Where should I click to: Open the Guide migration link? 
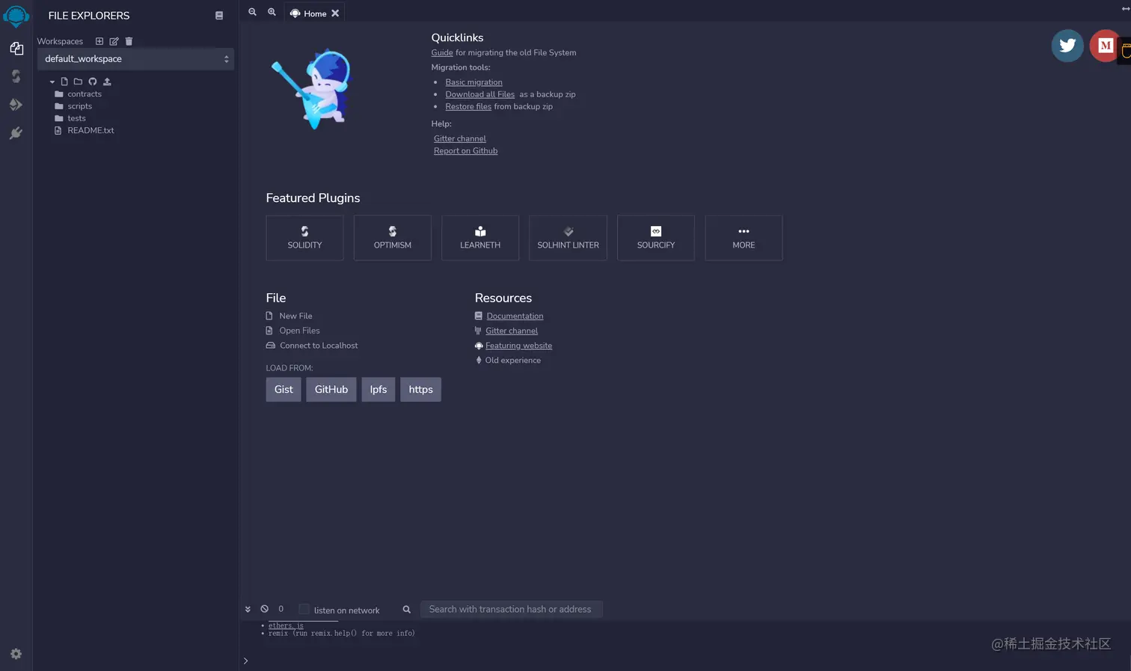pyautogui.click(x=442, y=52)
